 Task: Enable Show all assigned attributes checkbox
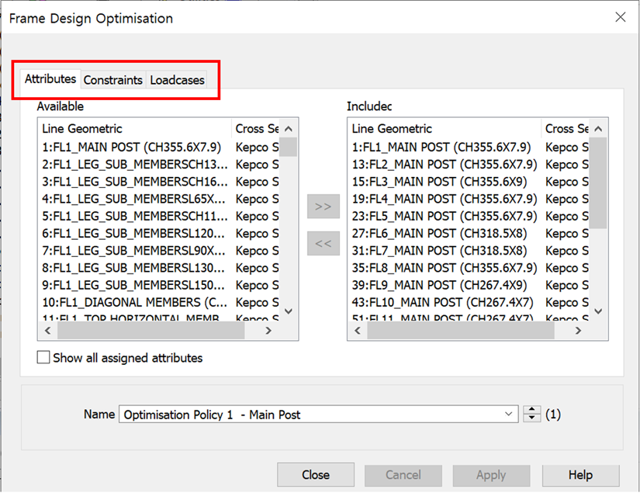44,358
